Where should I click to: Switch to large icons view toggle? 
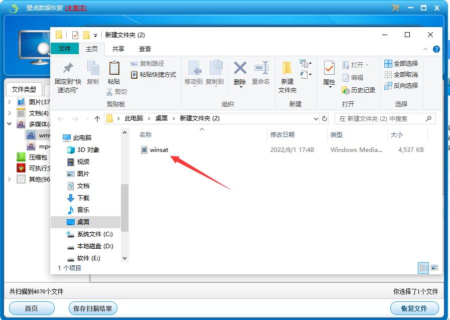click(434, 268)
